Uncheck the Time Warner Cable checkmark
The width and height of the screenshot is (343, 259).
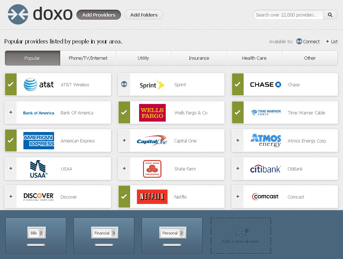[x=238, y=113]
